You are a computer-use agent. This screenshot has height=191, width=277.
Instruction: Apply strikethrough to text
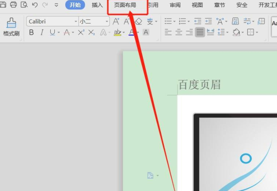coord(67,32)
